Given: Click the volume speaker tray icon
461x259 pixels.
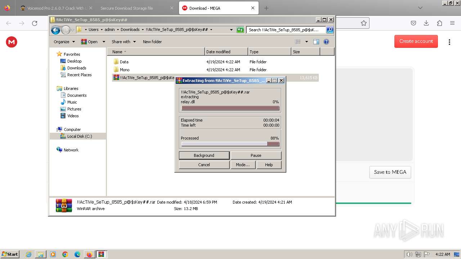Looking at the screenshot, I should (x=409, y=254).
